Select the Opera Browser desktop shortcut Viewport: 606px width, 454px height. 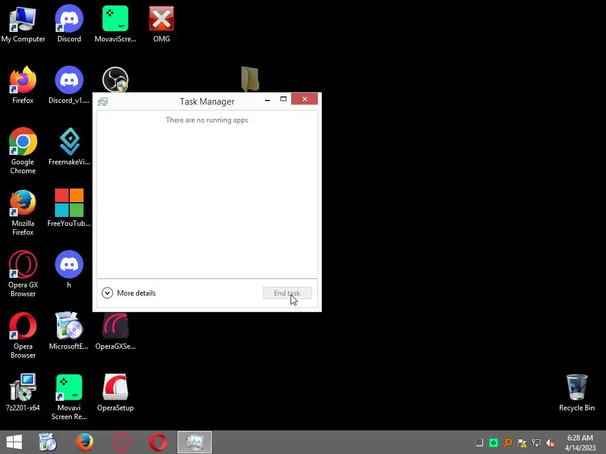pyautogui.click(x=23, y=335)
